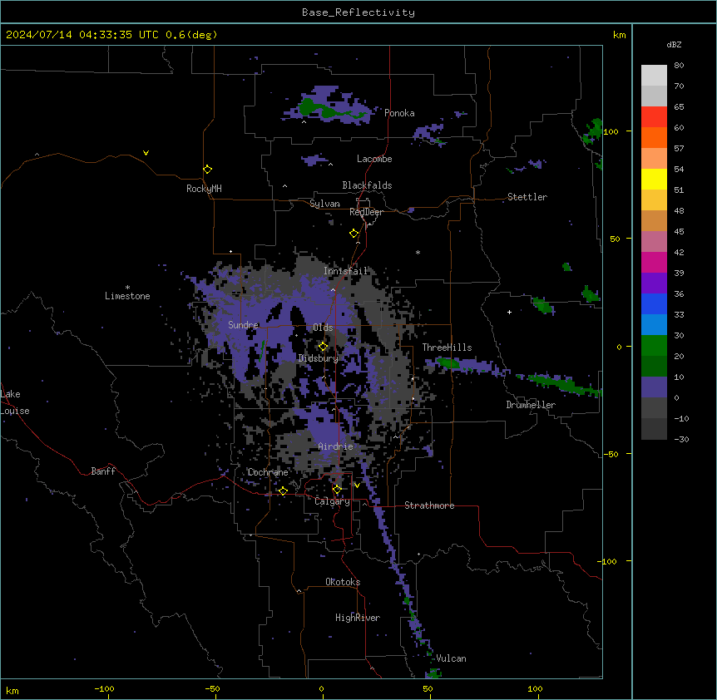The width and height of the screenshot is (717, 700).
Task: Click the HighRiver label
Action: click(x=358, y=618)
